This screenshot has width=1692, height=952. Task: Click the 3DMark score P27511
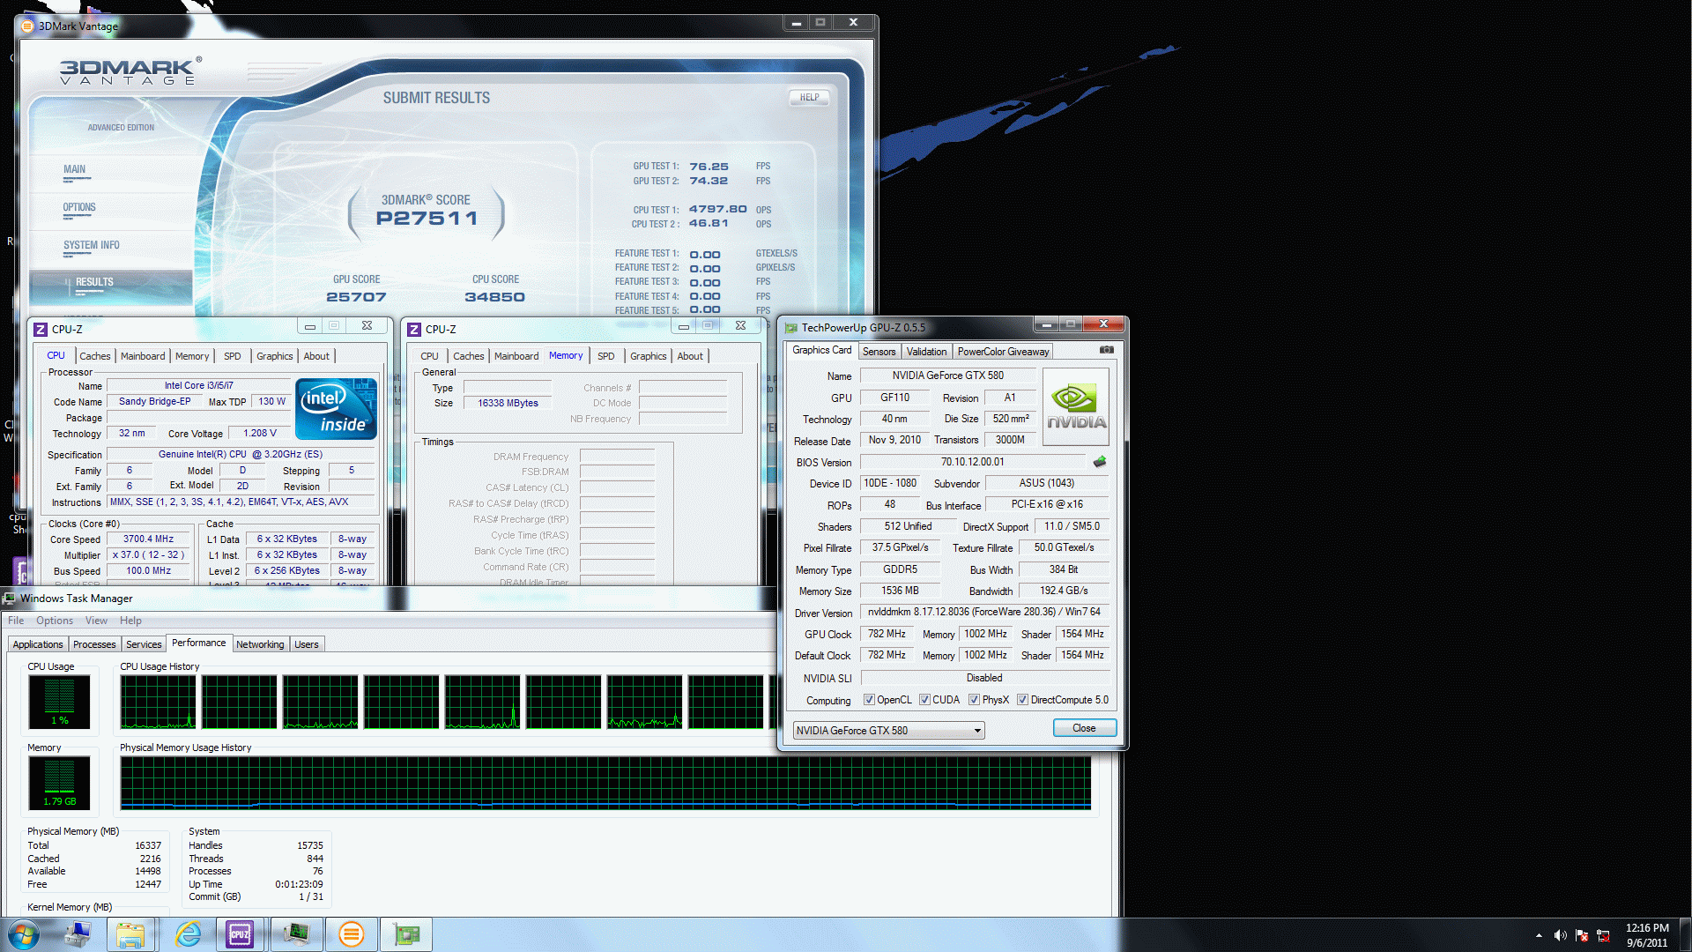coord(427,219)
